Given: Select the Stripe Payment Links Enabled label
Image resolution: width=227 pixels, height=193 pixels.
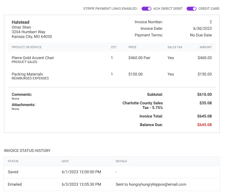Looking at the screenshot, I should pyautogui.click(x=111, y=9).
